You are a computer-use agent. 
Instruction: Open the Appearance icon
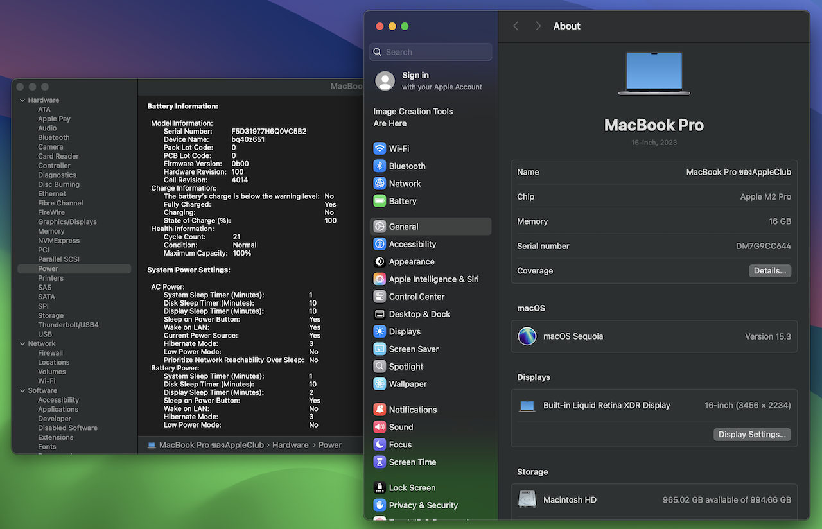tap(380, 261)
